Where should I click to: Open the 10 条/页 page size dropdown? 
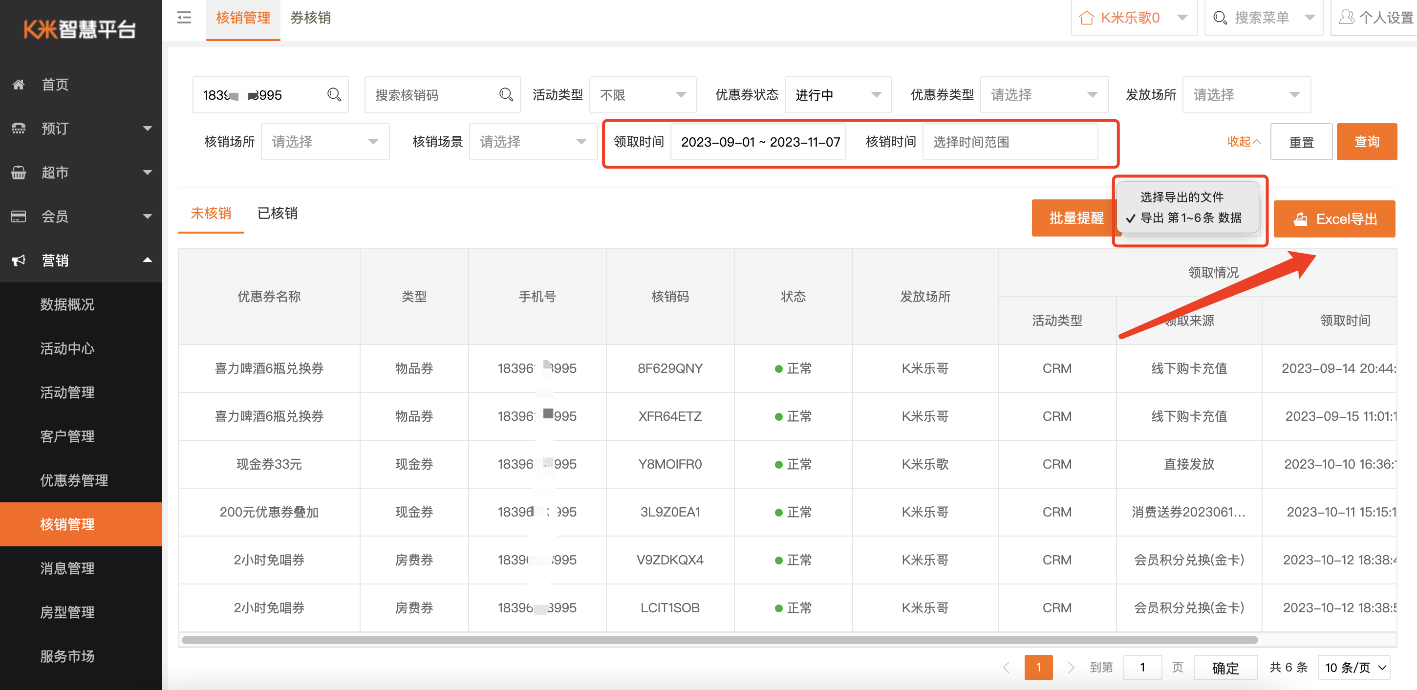pos(1354,668)
